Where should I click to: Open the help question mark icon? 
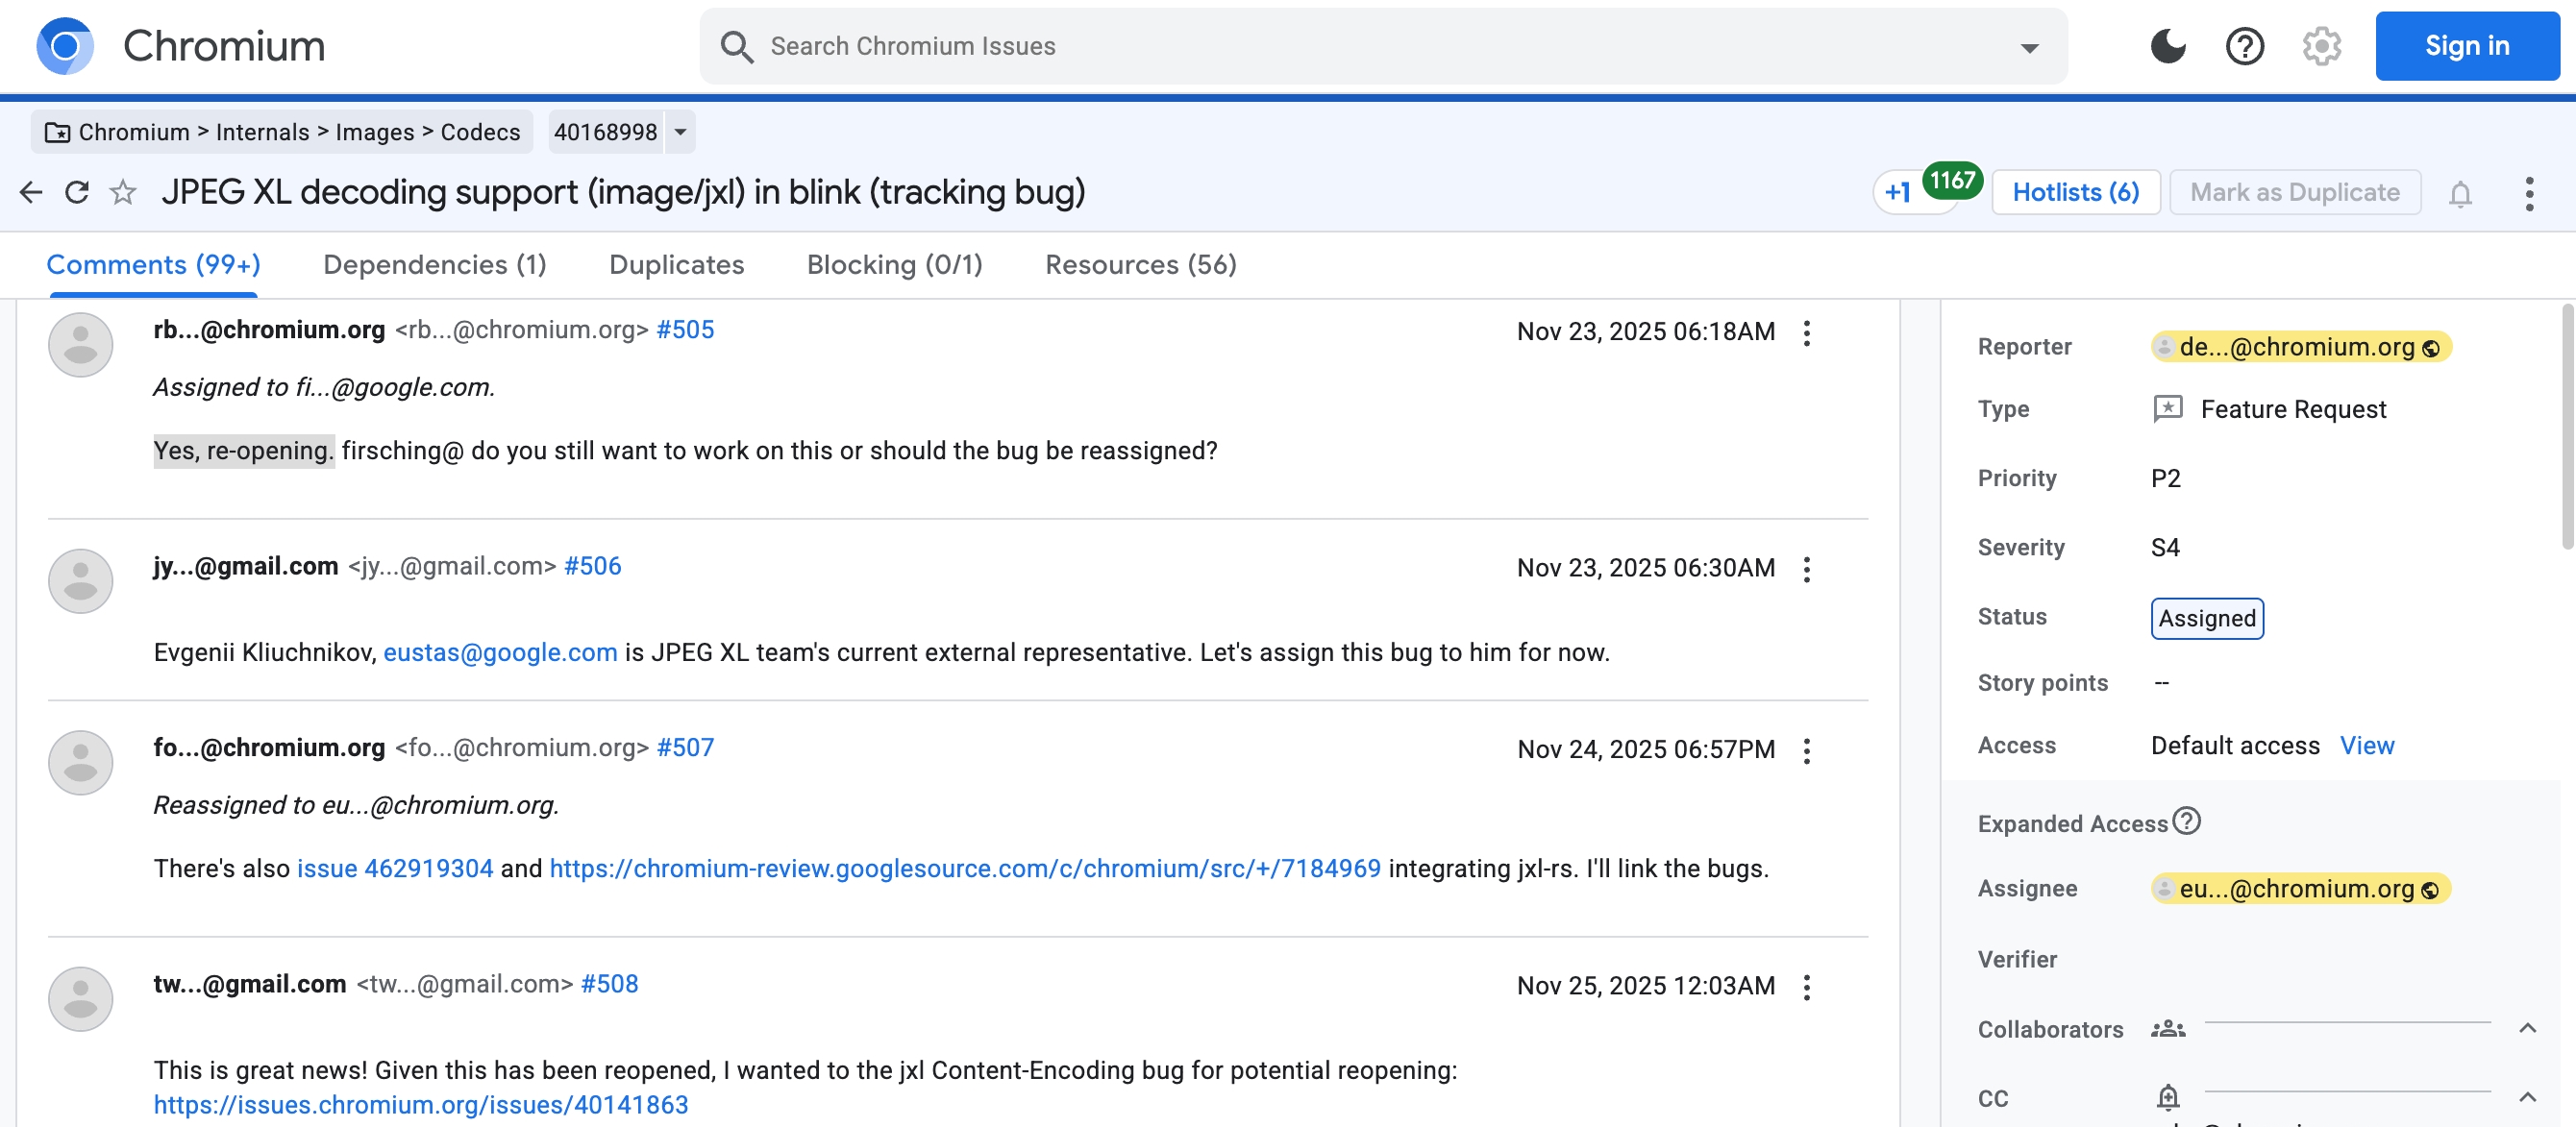point(2244,46)
